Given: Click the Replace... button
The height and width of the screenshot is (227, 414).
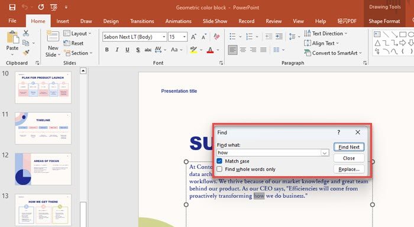Looking at the screenshot, I should pyautogui.click(x=349, y=169).
